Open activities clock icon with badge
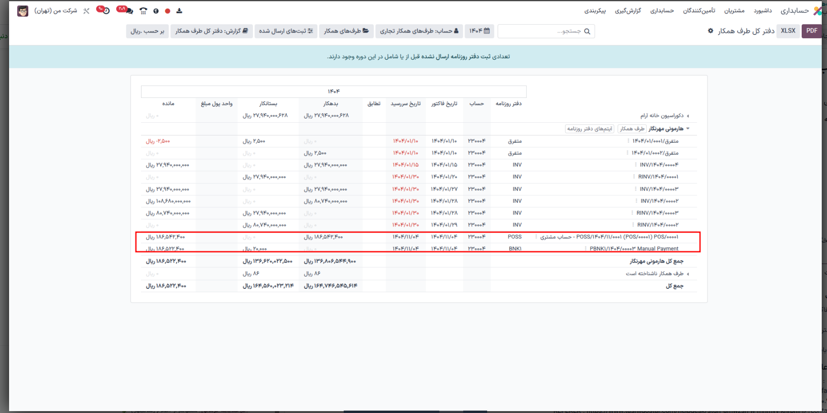 (104, 10)
